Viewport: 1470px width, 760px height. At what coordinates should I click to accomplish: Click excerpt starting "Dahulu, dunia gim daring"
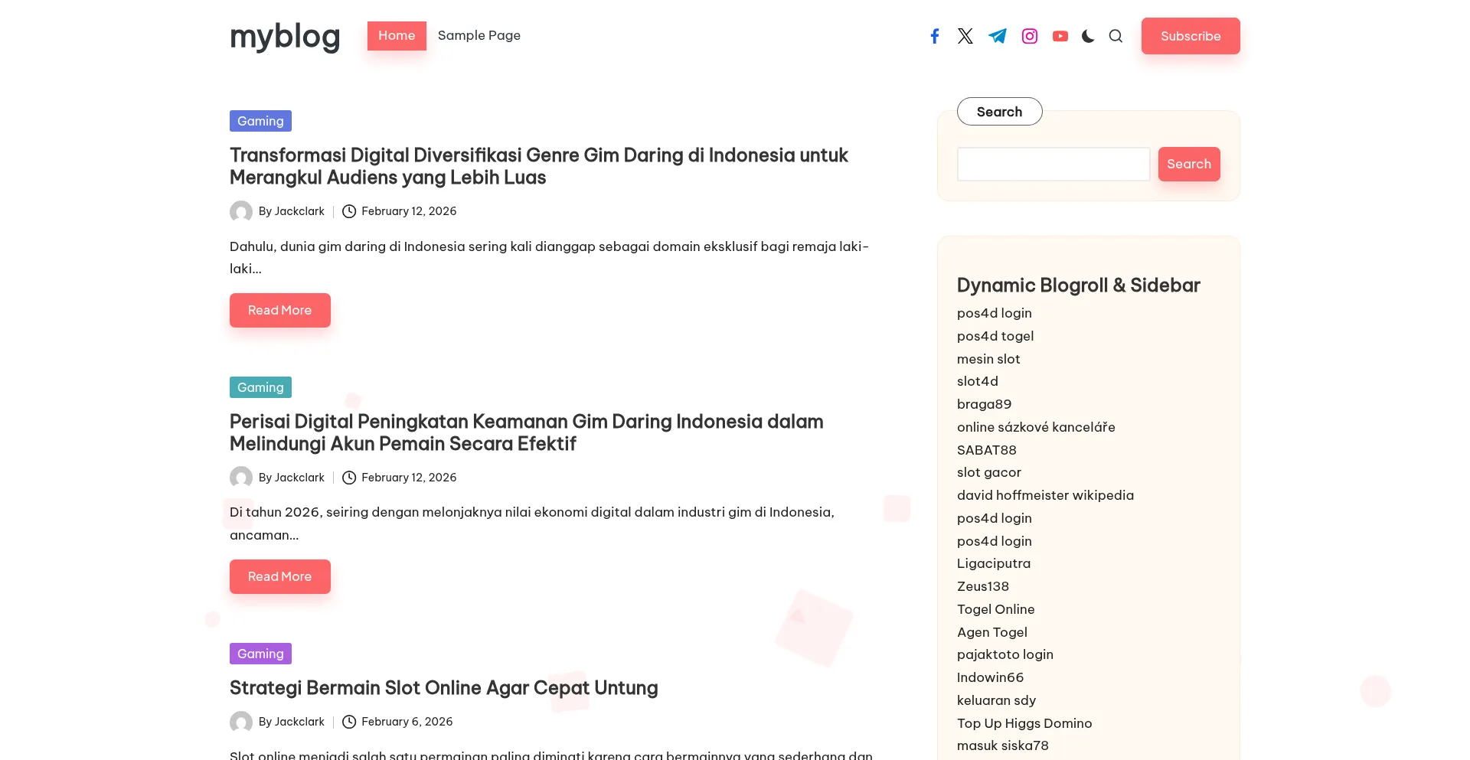coord(549,257)
